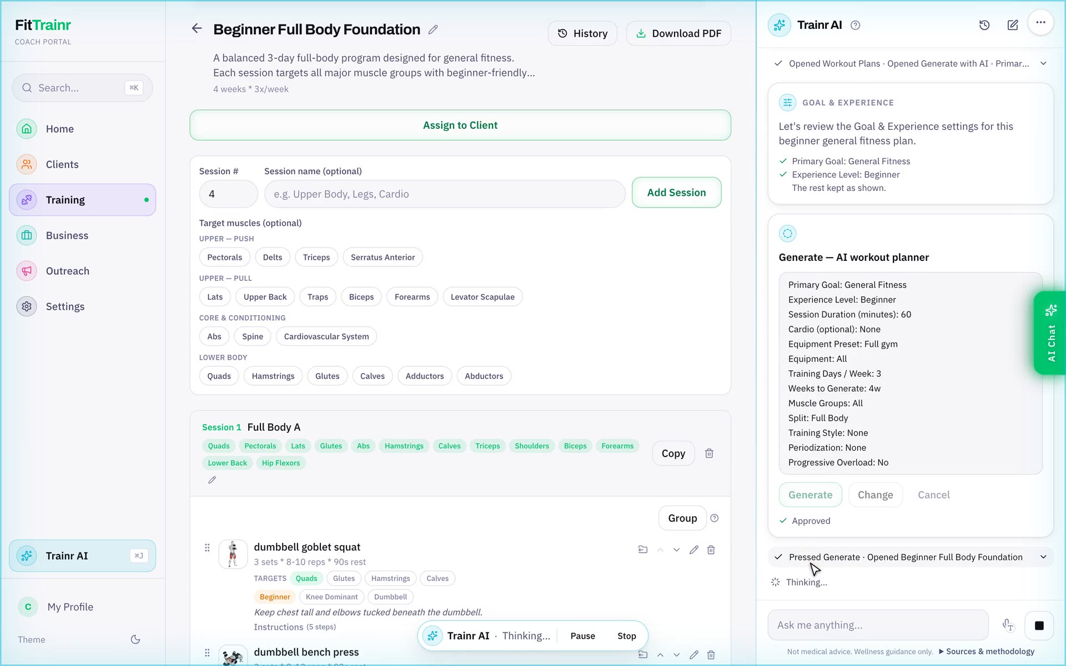Click voice-to-text input icon
This screenshot has height=666, width=1066.
point(1008,625)
